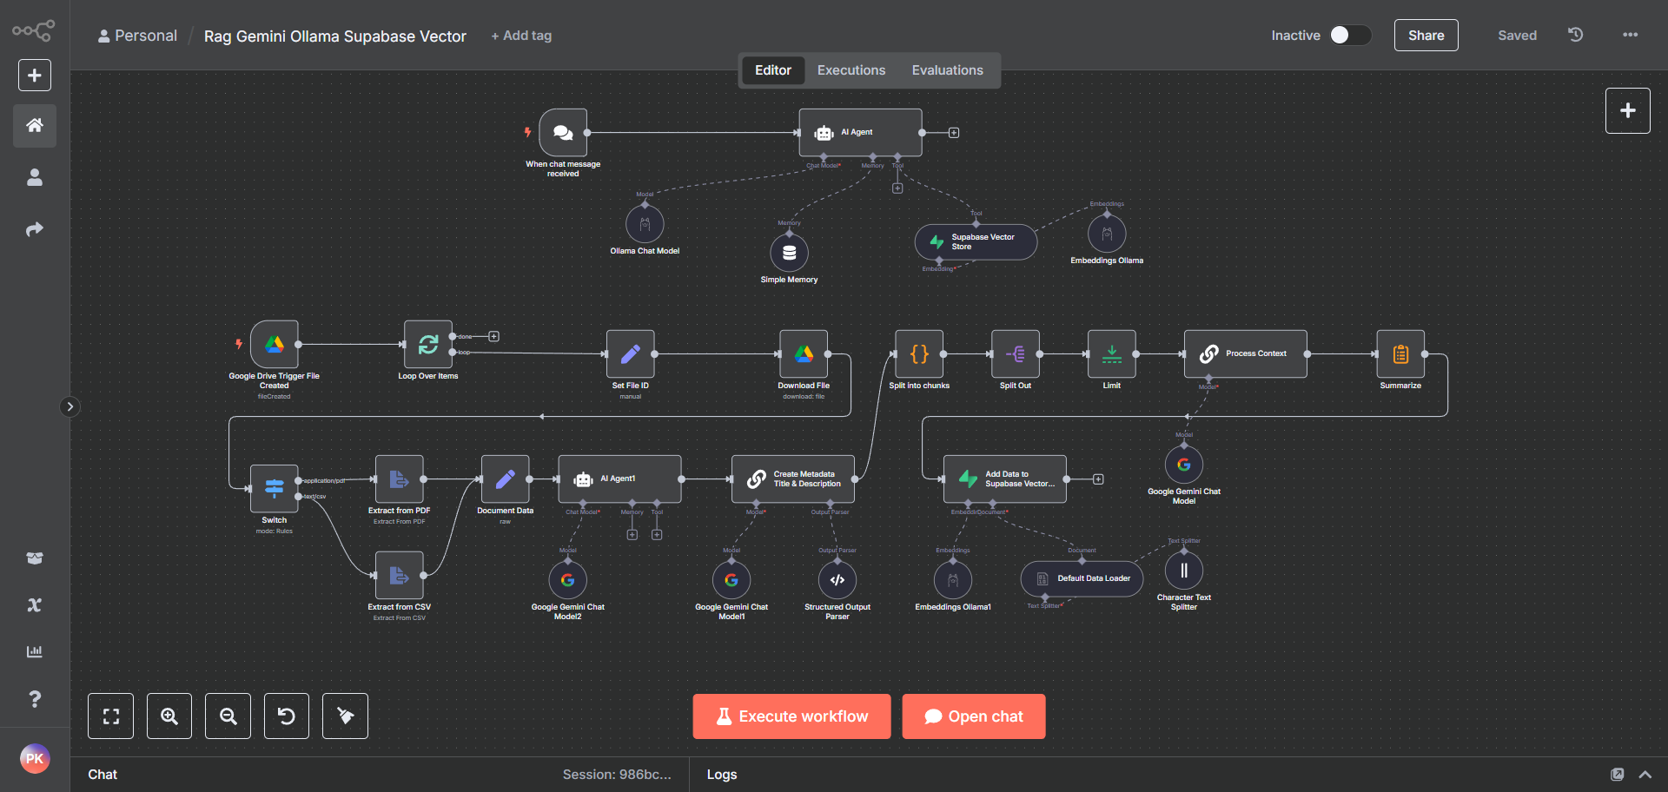Viewport: 1668px width, 792px height.
Task: Toggle the workflow Inactive switch
Action: coord(1351,35)
